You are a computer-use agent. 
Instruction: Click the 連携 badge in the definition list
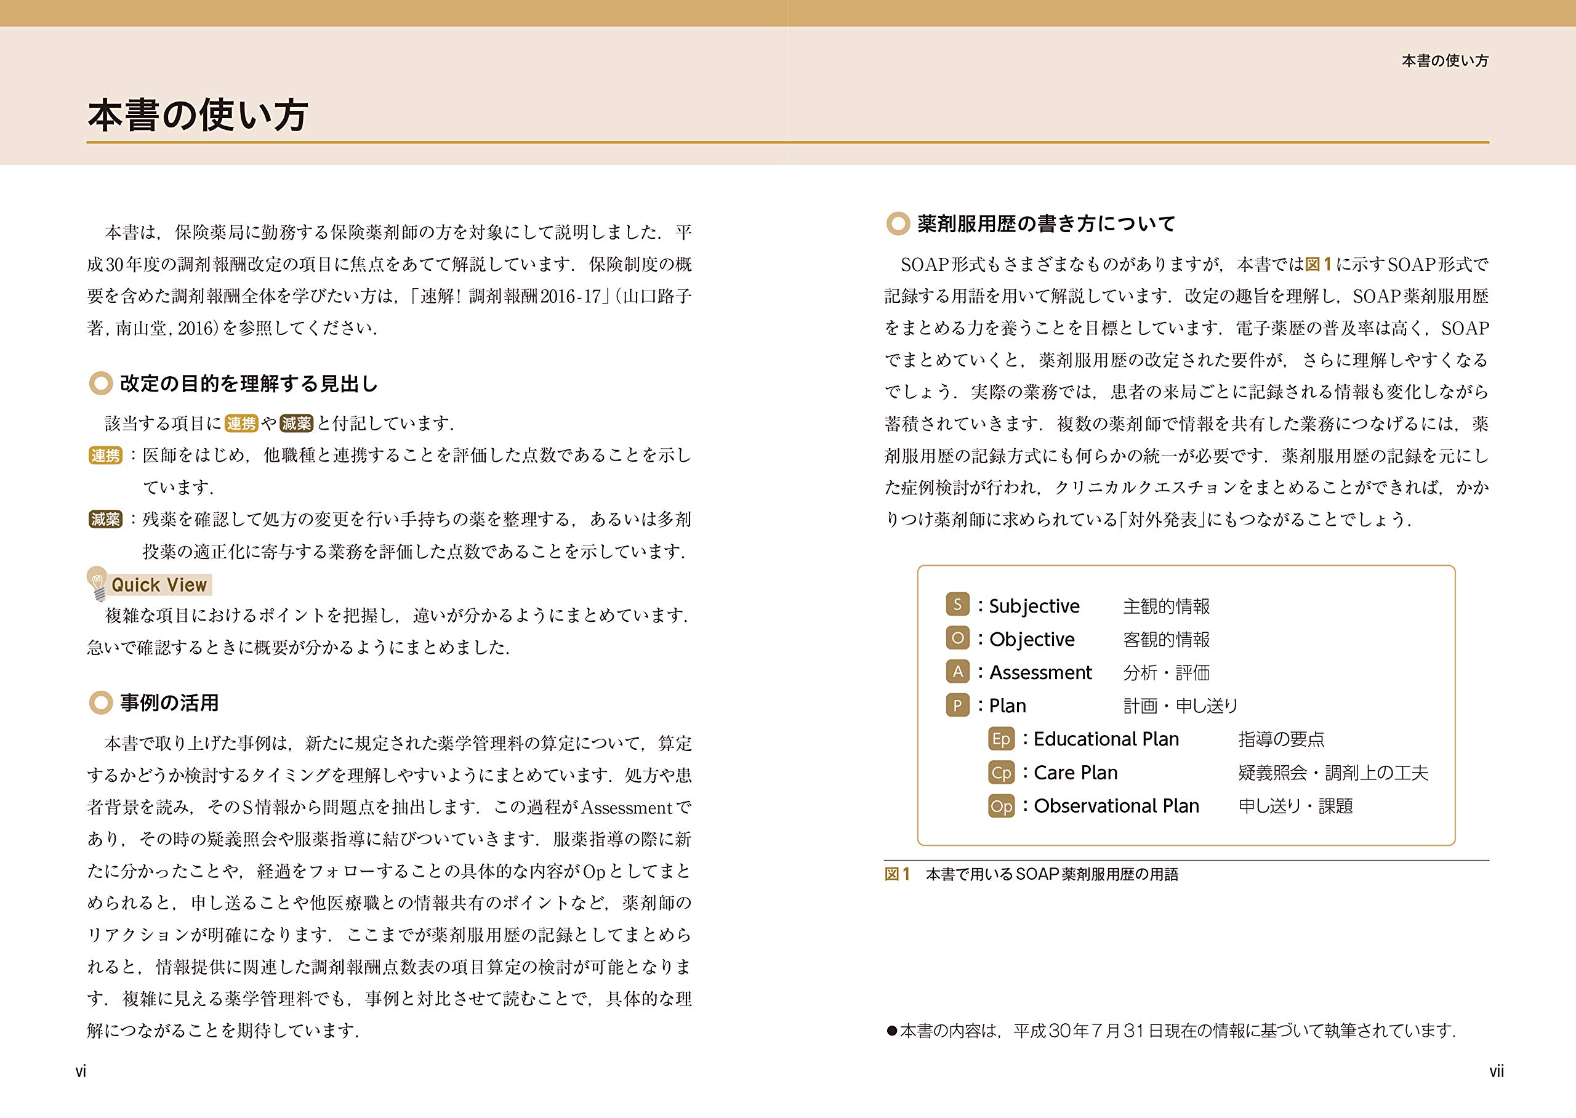[x=105, y=455]
